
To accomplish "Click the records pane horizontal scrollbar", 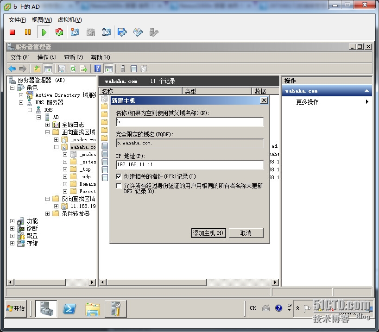I will coord(157,282).
